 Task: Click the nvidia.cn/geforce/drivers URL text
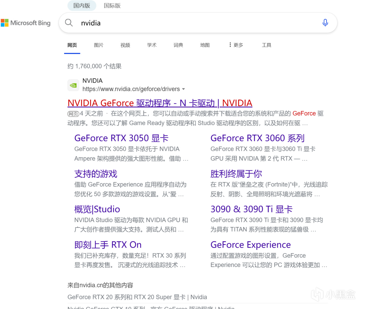[x=131, y=89]
